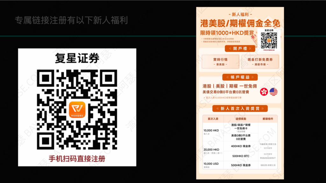This screenshot has height=183, width=326.
Task: Click the 复星证券 title above the large QR code
Action: pyautogui.click(x=77, y=58)
